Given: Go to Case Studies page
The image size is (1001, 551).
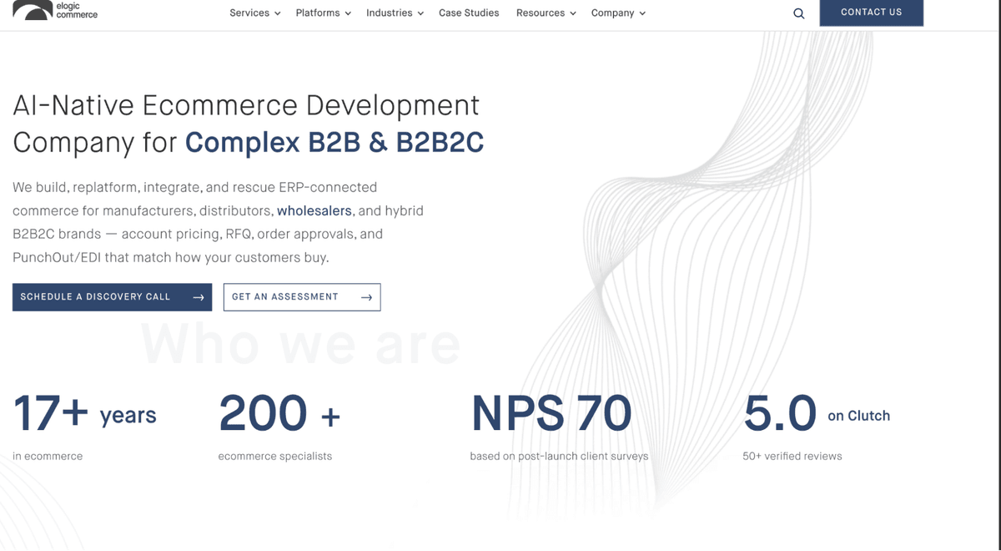Looking at the screenshot, I should tap(469, 13).
